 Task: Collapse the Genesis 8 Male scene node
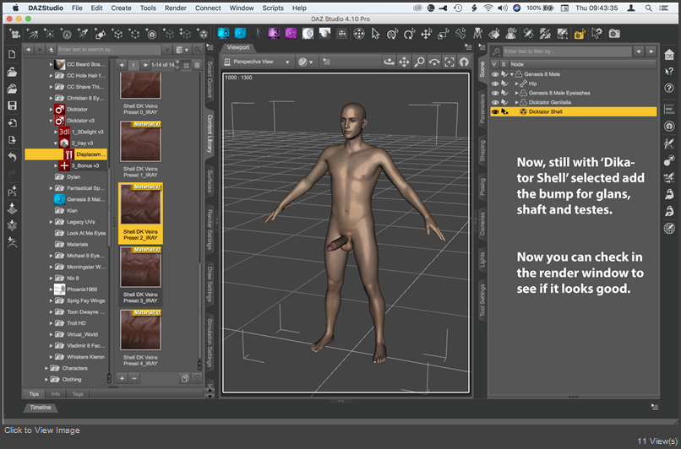512,74
